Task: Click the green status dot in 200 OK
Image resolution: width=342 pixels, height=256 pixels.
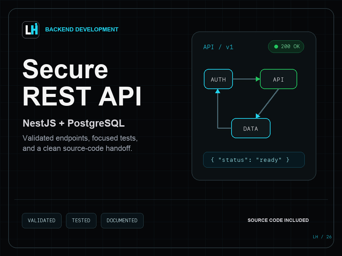Action: point(276,46)
